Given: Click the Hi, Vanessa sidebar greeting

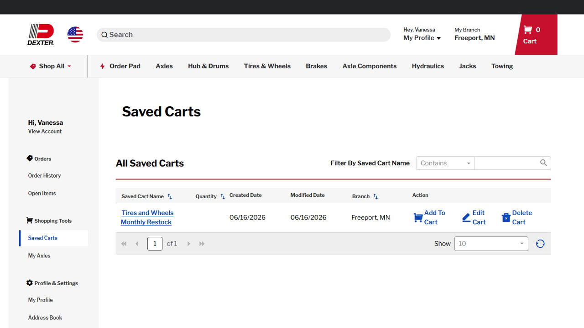Looking at the screenshot, I should point(46,123).
